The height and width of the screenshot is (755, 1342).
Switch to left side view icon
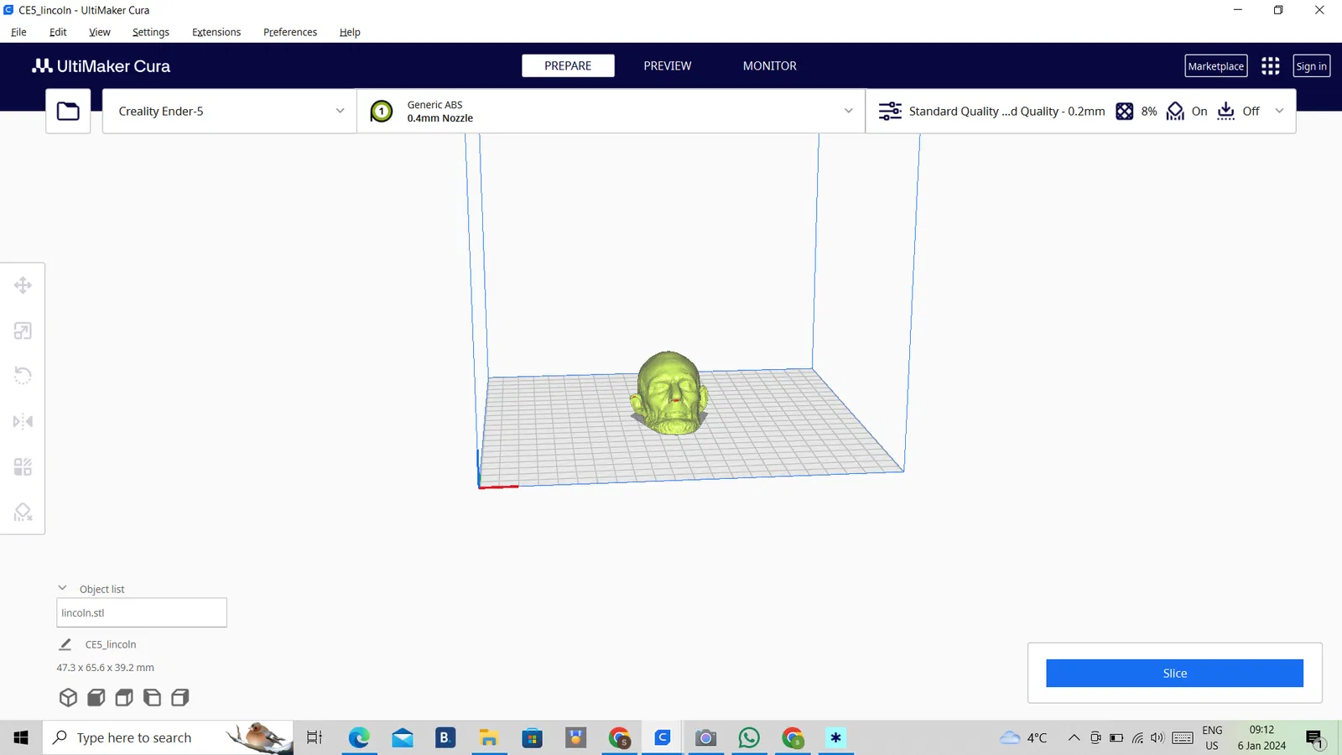(152, 697)
